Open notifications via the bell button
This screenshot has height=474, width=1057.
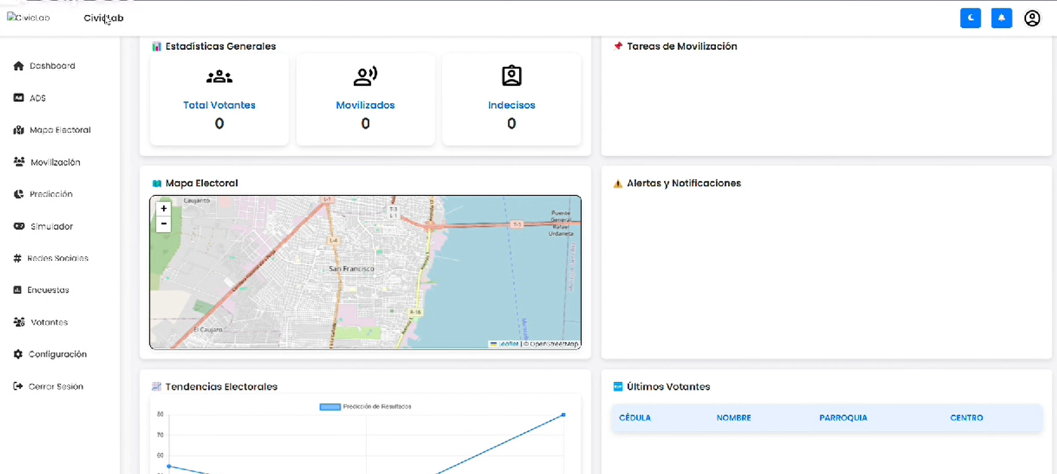tap(1001, 18)
